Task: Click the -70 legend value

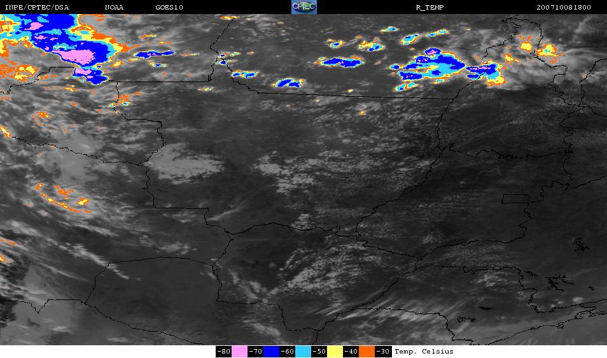Action: tap(256, 352)
